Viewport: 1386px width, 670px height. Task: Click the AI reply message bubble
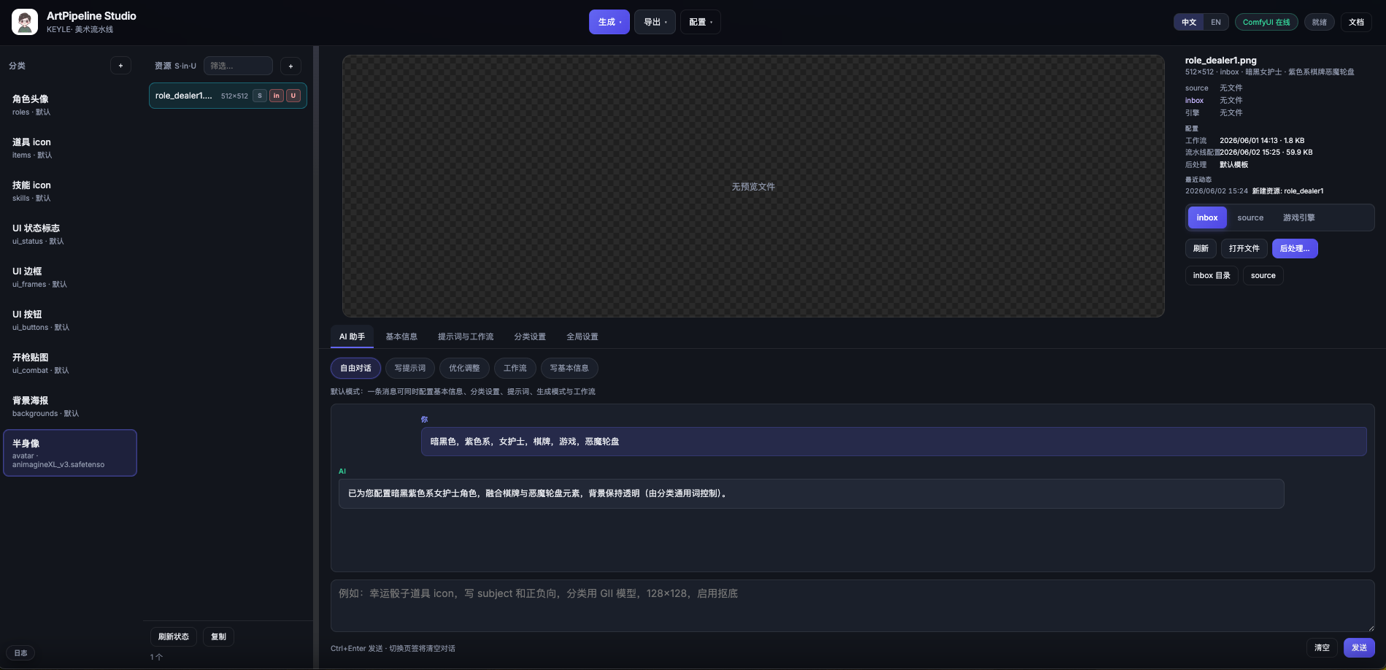coord(811,493)
